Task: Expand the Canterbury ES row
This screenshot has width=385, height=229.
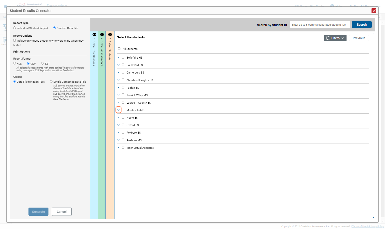Action: (118, 72)
